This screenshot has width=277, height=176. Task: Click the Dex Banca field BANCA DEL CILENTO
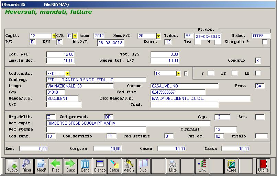[200, 99]
